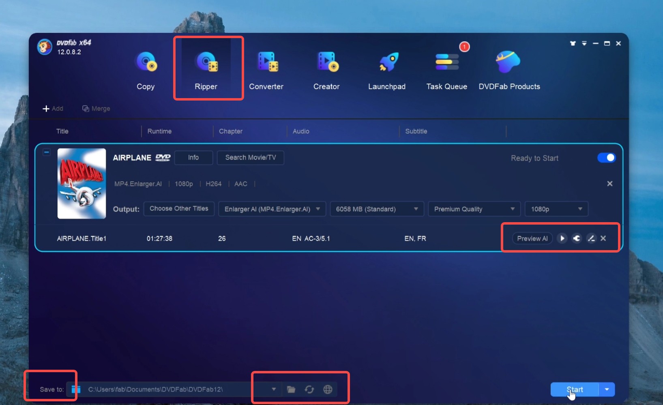Screen dimensions: 663x405
Task: Open the title bar menu arrow icon
Action: (x=584, y=43)
